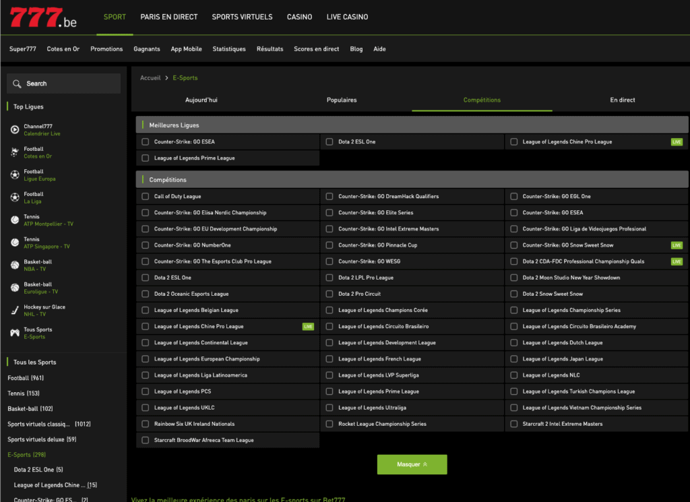Screen dimensions: 690x502
Task: Click the Hockey sur Glace stick icon
Action: click(x=15, y=310)
